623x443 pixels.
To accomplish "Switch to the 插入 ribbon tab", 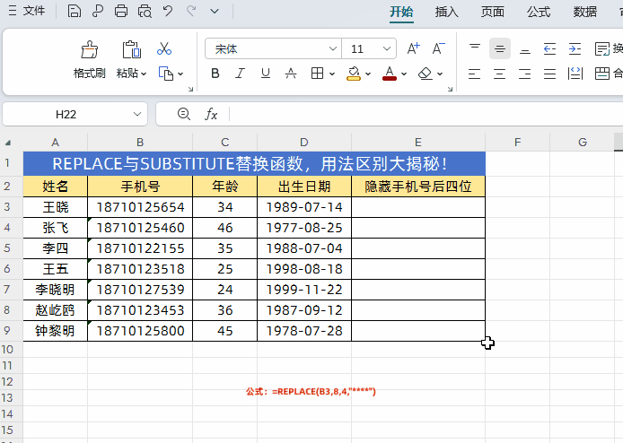I will tap(446, 12).
